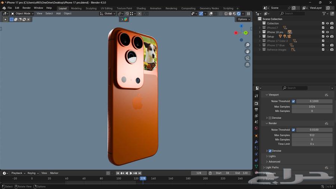Uncheck Render Noise Threshold checkbox

pos(293,130)
